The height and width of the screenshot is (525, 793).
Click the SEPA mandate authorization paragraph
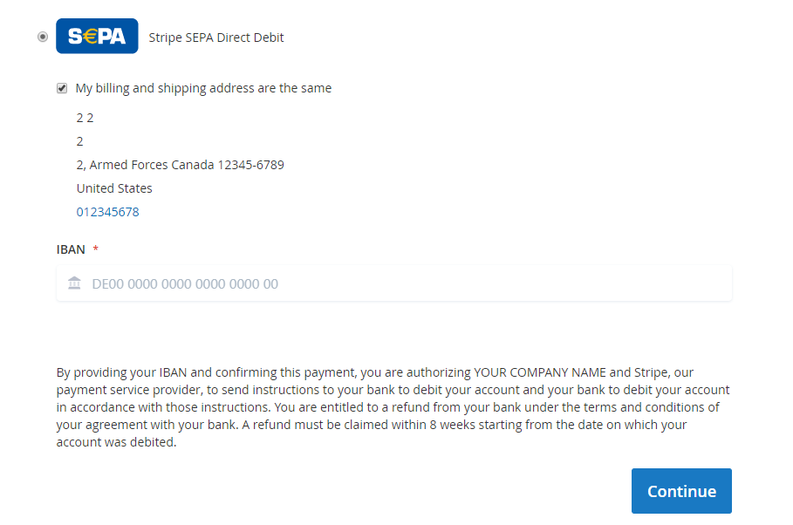coord(393,407)
